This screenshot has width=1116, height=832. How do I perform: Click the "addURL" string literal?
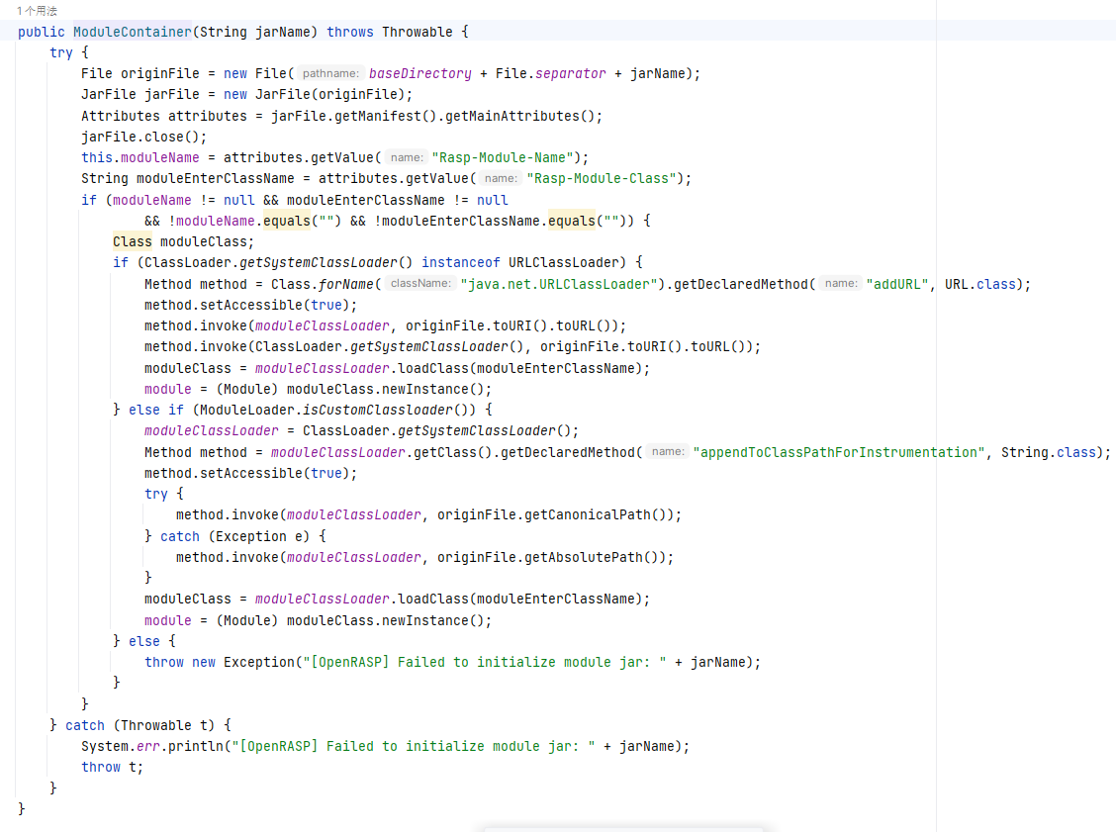coord(897,284)
